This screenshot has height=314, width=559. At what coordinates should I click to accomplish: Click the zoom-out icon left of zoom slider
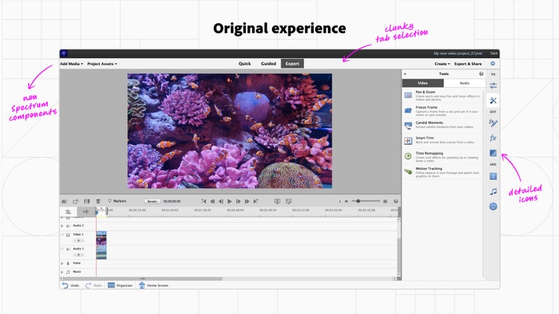point(346,201)
